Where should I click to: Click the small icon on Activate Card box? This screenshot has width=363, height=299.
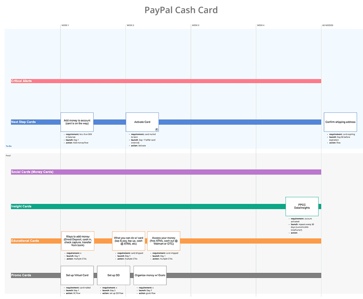(x=157, y=129)
